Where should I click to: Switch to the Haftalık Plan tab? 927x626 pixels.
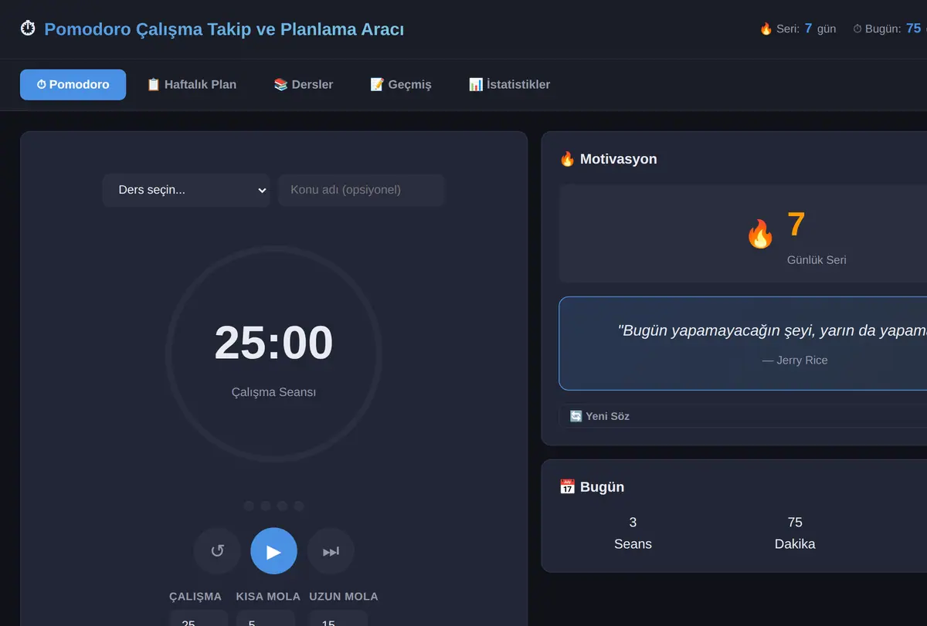192,85
